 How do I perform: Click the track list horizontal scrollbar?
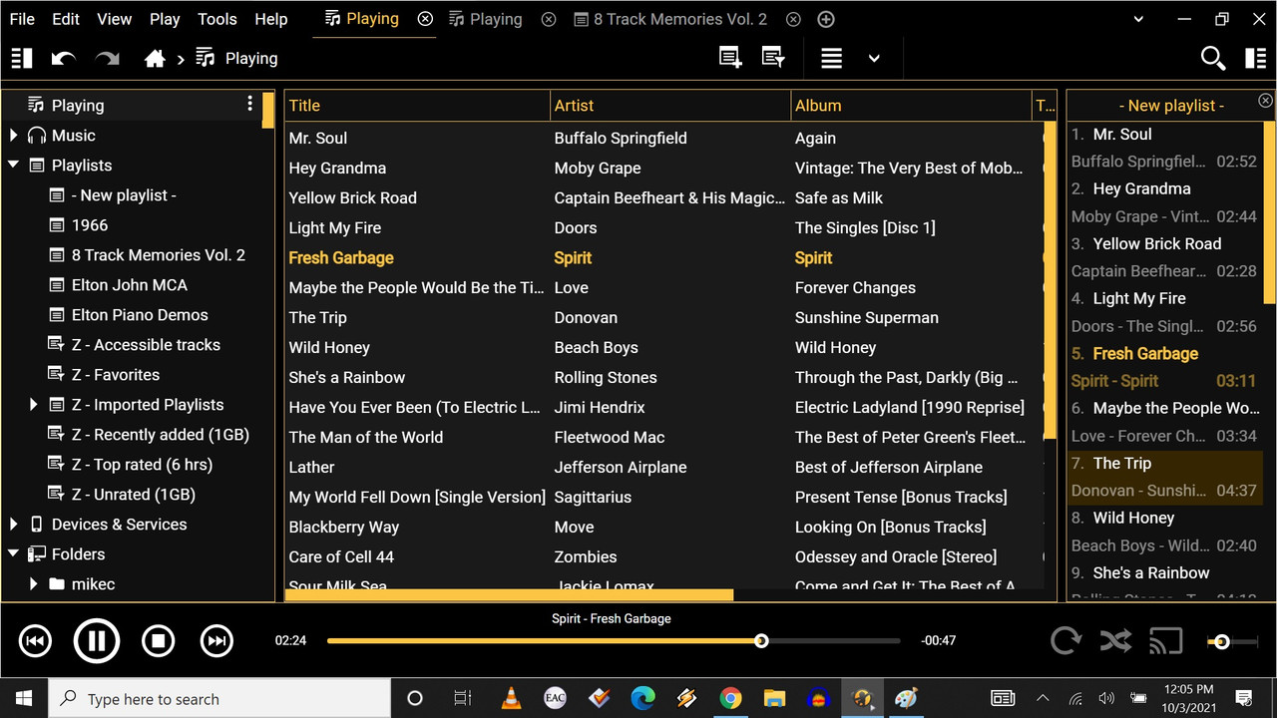click(509, 594)
